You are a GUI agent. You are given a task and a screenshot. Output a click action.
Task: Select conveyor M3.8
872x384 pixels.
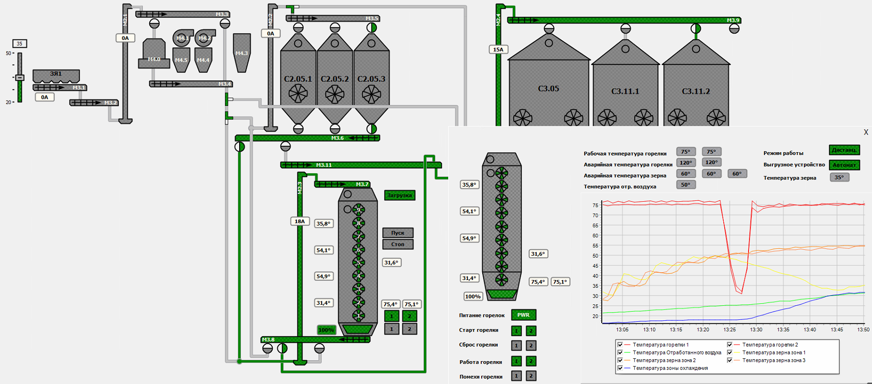(x=315, y=339)
